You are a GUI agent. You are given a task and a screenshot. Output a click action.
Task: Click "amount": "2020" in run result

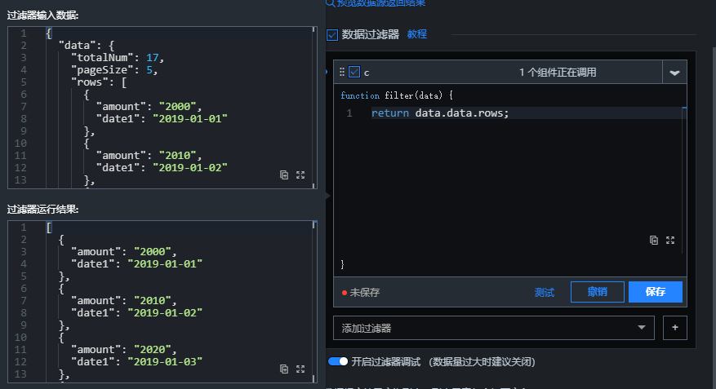(123, 349)
